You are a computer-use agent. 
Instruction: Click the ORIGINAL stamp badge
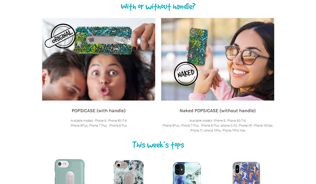[60, 36]
